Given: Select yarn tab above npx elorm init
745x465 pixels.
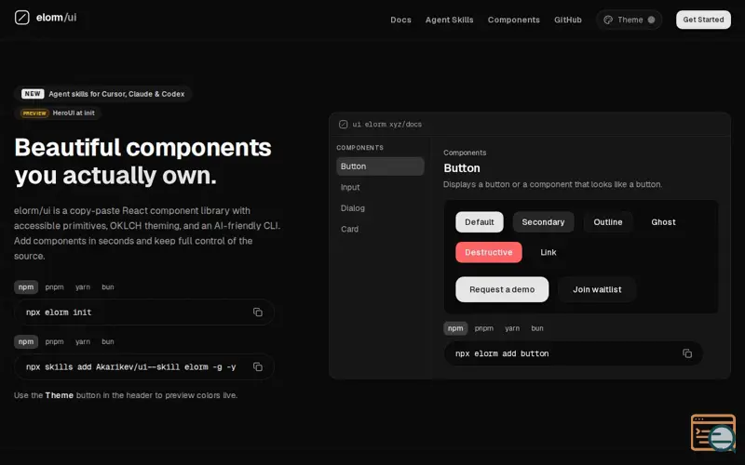Looking at the screenshot, I should click(x=83, y=287).
